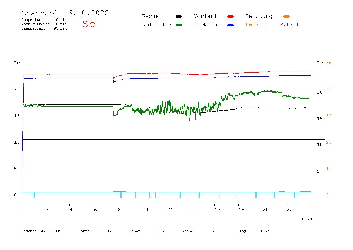Image resolution: width=353 pixels, height=250 pixels.
Task: Click the "0 Wh" daily value
Action: 265,231
